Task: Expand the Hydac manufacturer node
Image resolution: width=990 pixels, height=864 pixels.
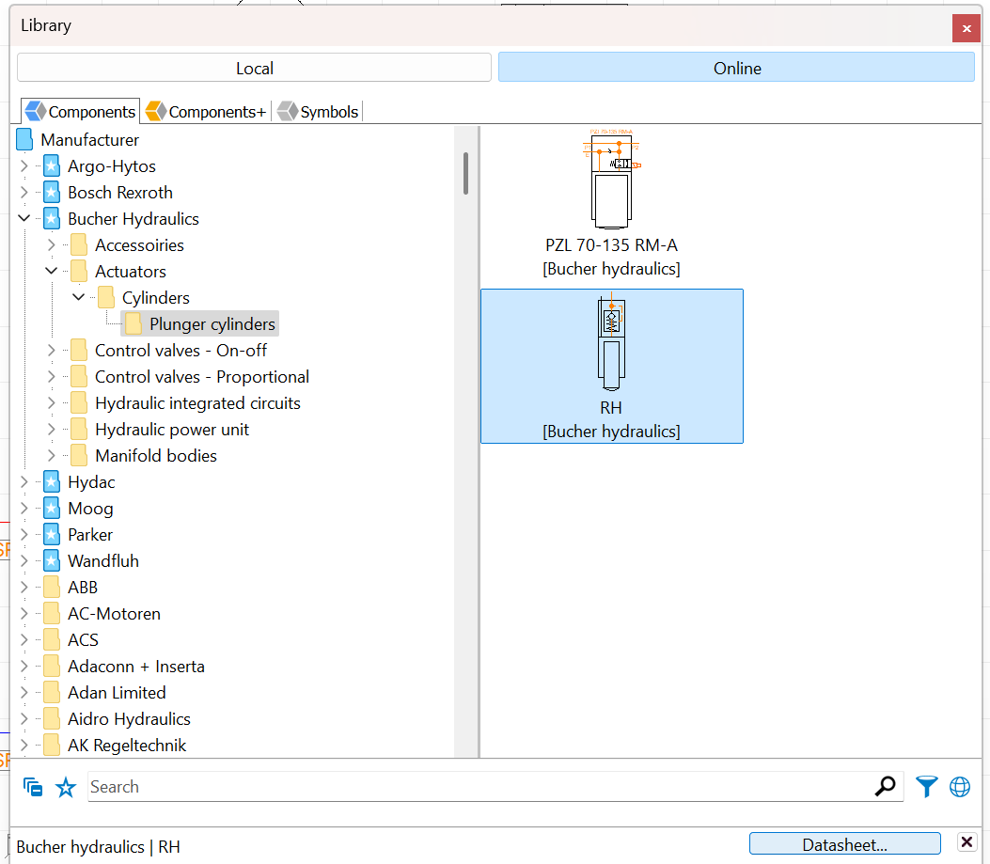Action: (x=24, y=482)
